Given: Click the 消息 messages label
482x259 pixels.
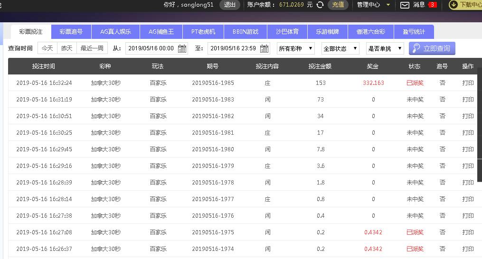Looking at the screenshot, I should (x=419, y=5).
